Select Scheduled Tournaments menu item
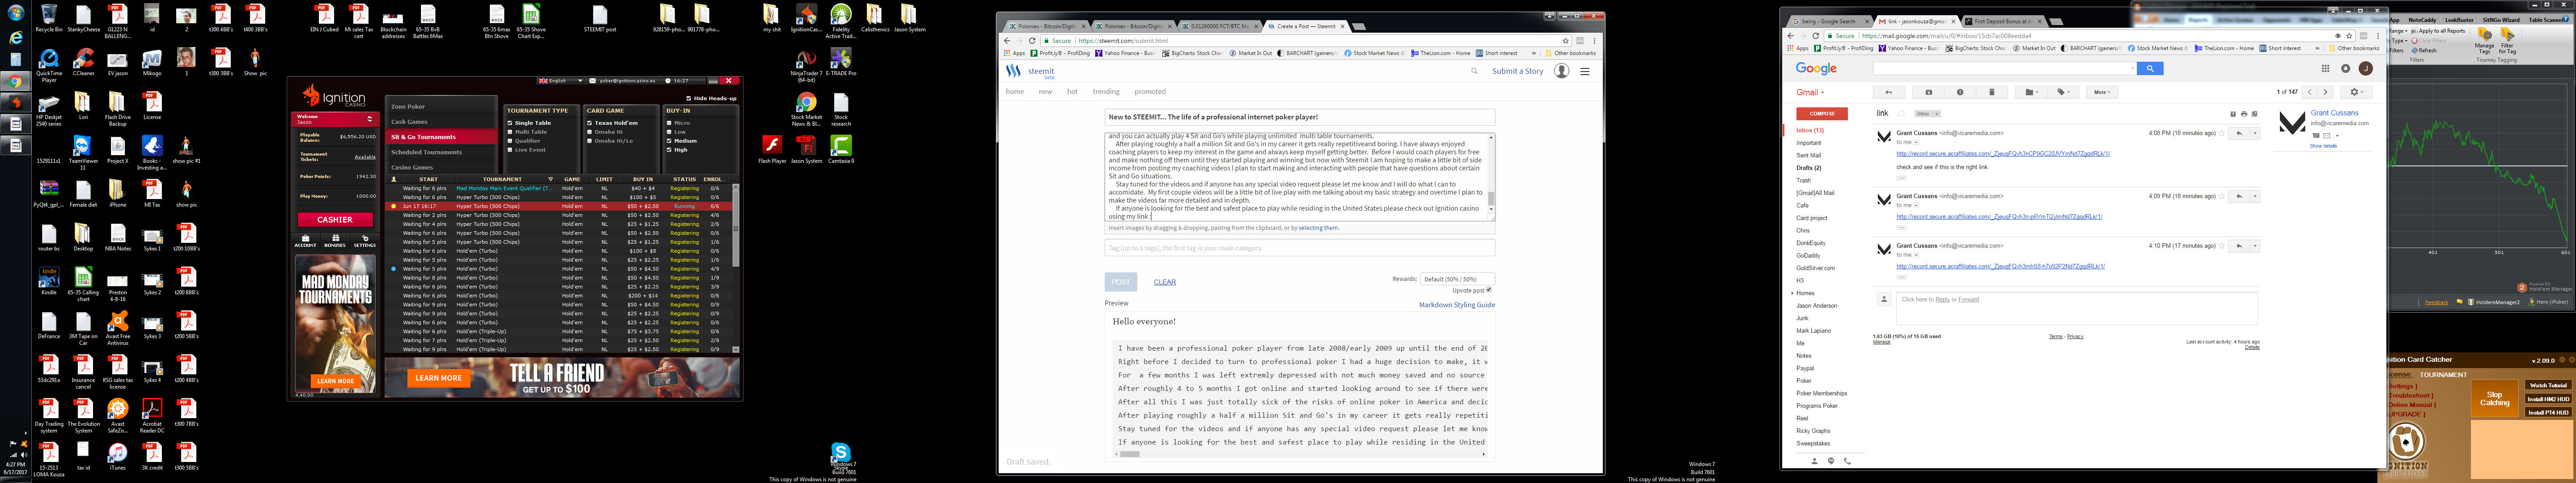2576x483 pixels. click(x=441, y=152)
